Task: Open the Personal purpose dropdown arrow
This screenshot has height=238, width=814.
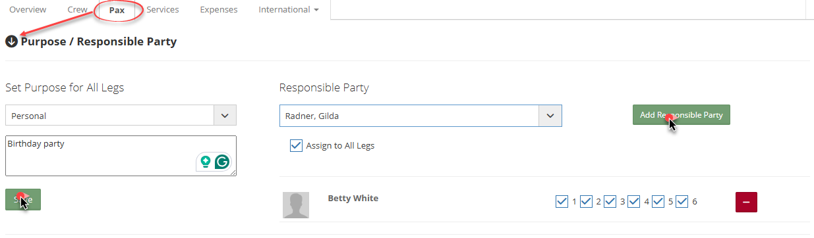Action: 225,116
